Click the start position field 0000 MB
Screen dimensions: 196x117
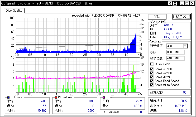coord(175,52)
